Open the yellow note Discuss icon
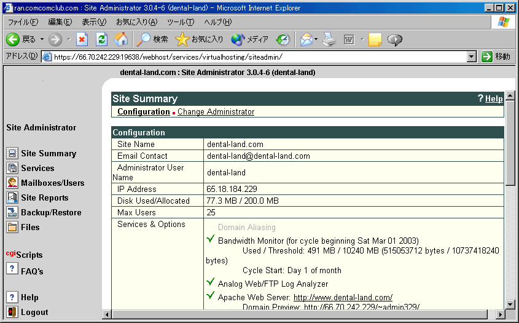The height and width of the screenshot is (323, 519). (375, 39)
